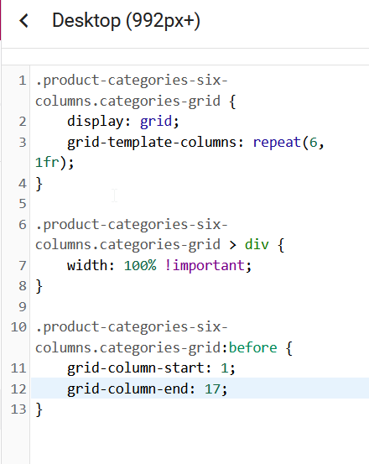This screenshot has height=464, width=369.
Task: Click line number 5 in gutter
Action: 23,204
